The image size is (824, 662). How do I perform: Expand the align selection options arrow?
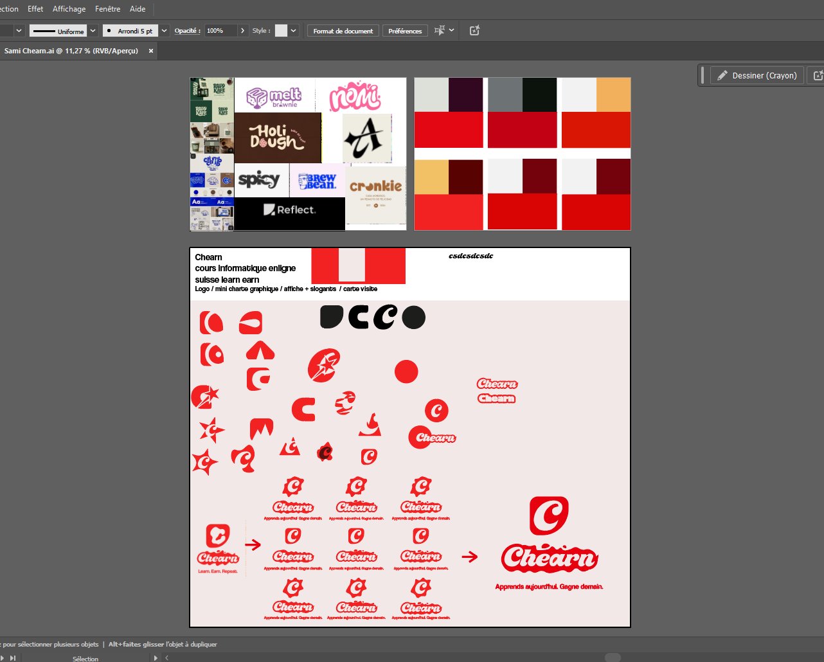pos(451,30)
